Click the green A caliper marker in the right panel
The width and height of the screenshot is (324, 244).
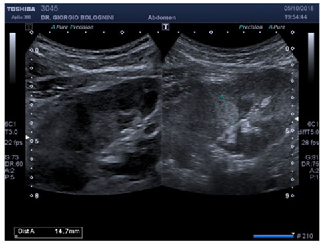coord(222,97)
